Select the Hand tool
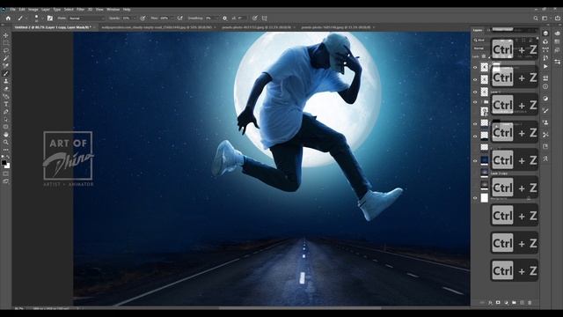 pyautogui.click(x=6, y=135)
